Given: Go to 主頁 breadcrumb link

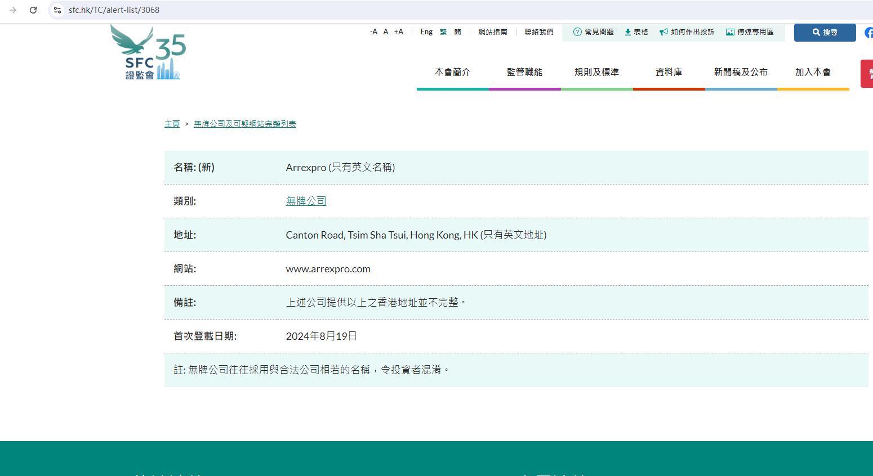Looking at the screenshot, I should [x=172, y=124].
